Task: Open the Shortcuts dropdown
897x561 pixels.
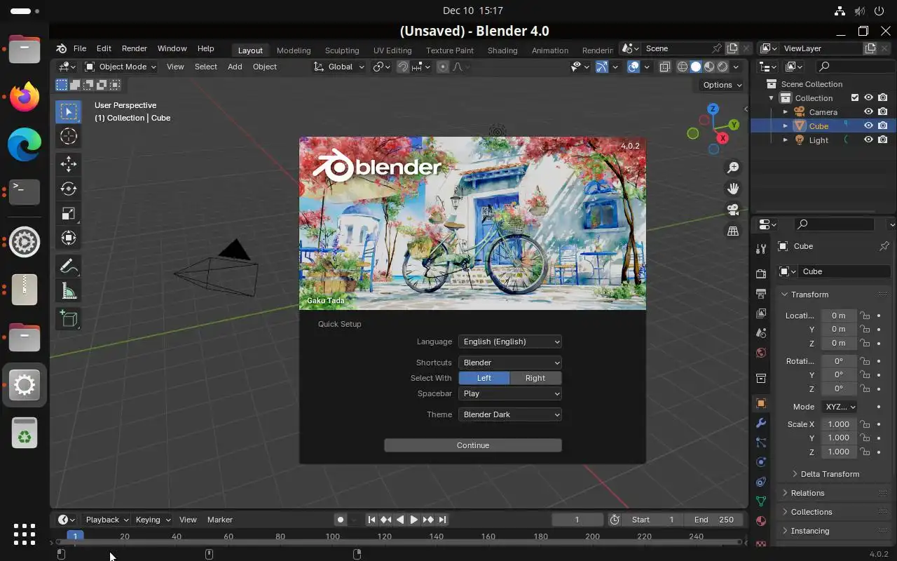Action: (510, 363)
